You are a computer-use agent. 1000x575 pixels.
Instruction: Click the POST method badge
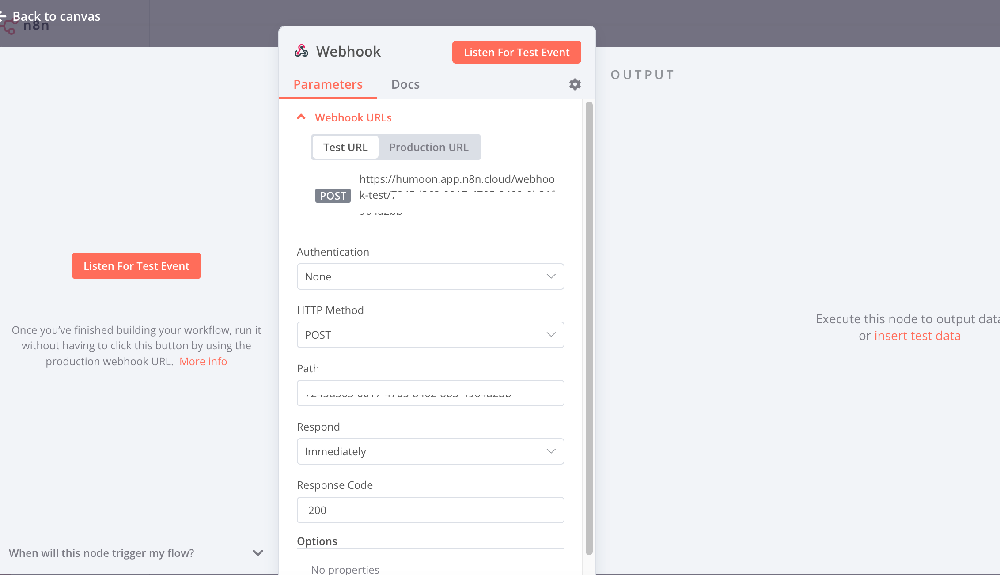point(333,196)
